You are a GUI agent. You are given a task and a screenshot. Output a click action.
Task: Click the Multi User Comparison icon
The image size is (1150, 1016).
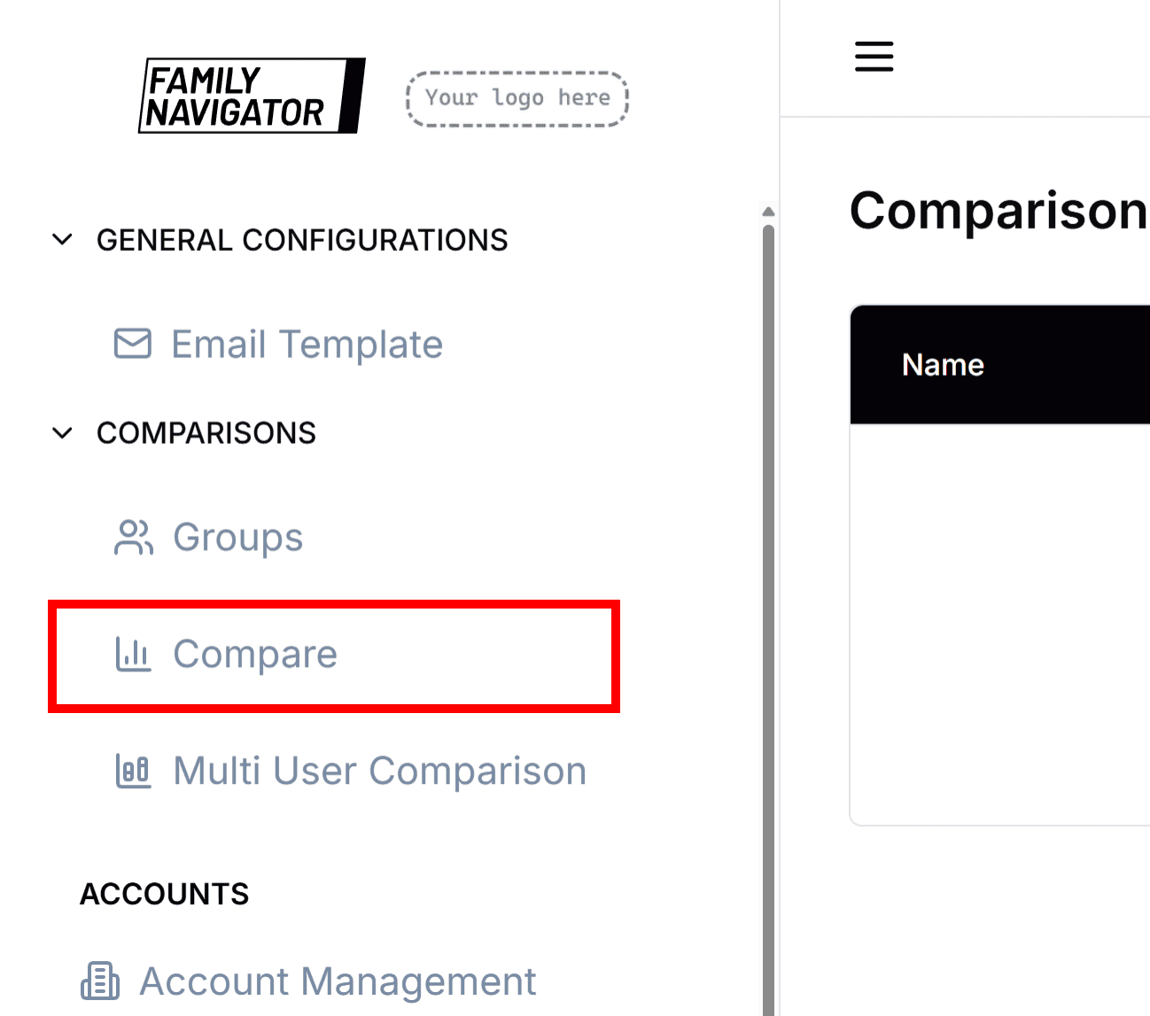(x=132, y=771)
